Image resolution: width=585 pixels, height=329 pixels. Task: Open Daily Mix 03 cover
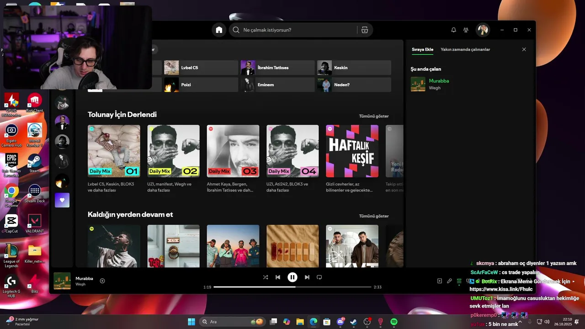[233, 151]
